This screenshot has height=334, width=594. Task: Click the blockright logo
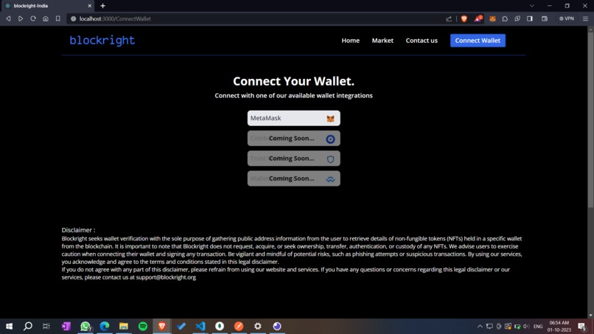tap(102, 41)
